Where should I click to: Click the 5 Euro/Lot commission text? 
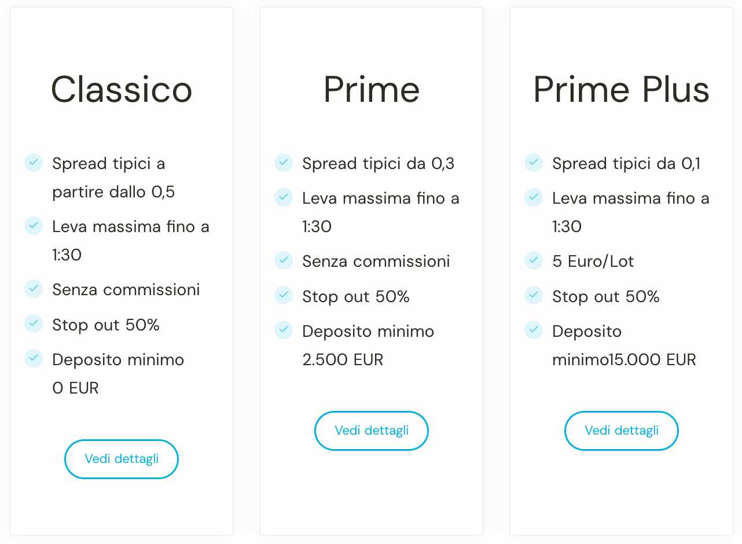coord(593,262)
